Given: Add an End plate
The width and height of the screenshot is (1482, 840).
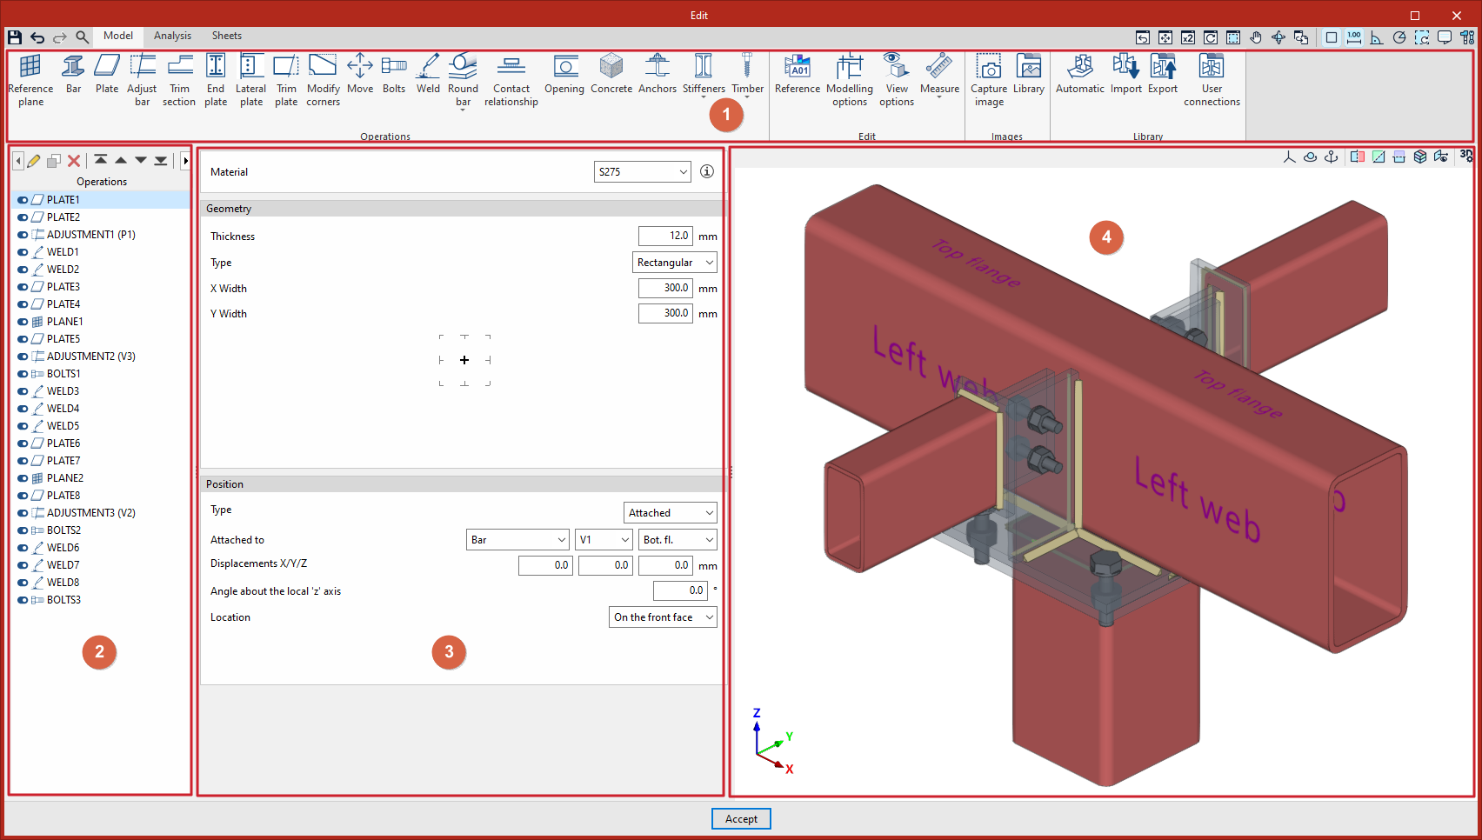Looking at the screenshot, I should tap(216, 80).
